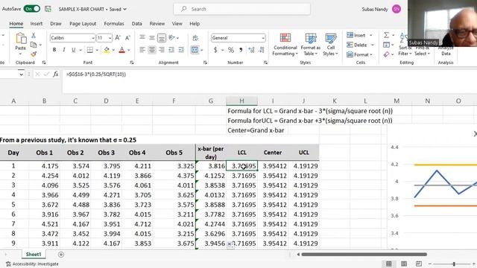Screen dimensions: 477x268
Task: Click the Middle Align icon
Action: click(152, 38)
